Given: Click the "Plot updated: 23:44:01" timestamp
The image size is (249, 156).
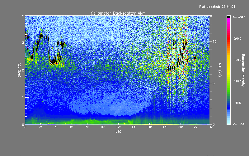Looking at the screenshot, I should click(217, 7).
